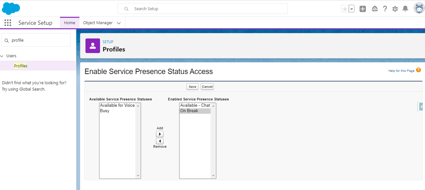The height and width of the screenshot is (190, 425).
Task: Select the Object Manager tab
Action: point(97,23)
